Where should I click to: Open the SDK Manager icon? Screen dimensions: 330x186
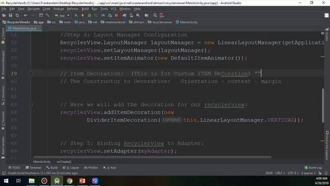point(138,16)
